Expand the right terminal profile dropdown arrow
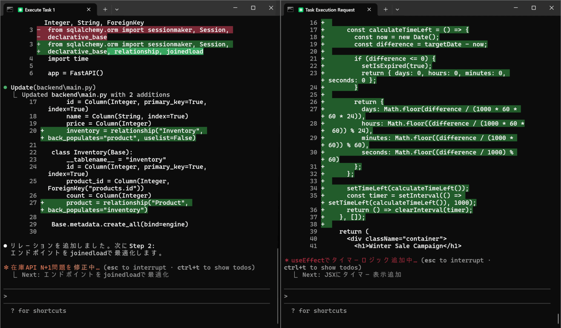Screen dimensions: 561x328 pyautogui.click(x=397, y=10)
